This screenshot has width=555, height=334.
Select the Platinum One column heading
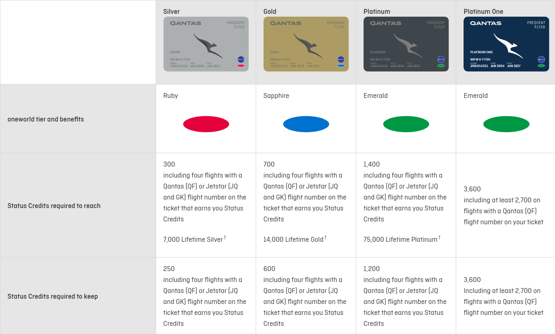tap(483, 11)
